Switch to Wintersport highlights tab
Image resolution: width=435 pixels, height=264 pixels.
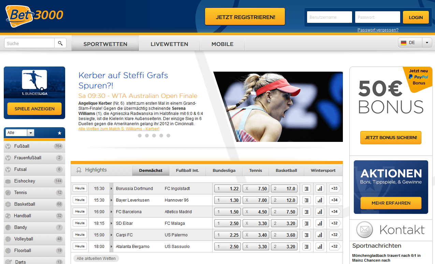tap(323, 171)
